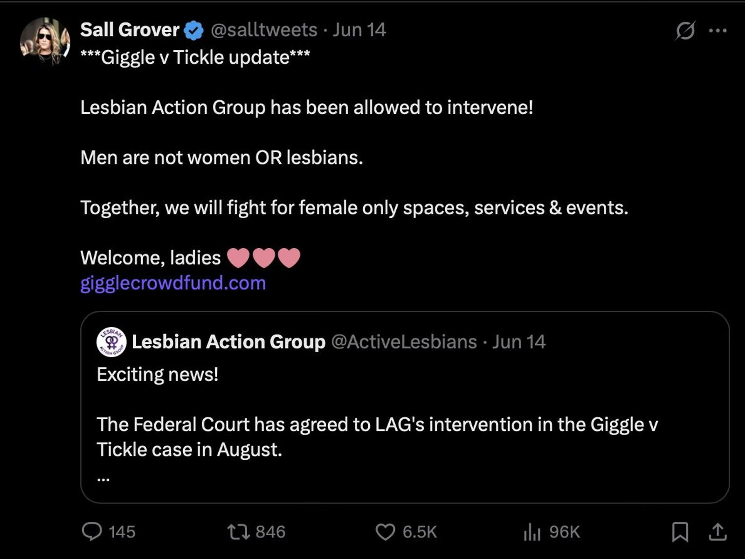Open the Lesbian Action Group avatar
The image size is (745, 559).
111,342
